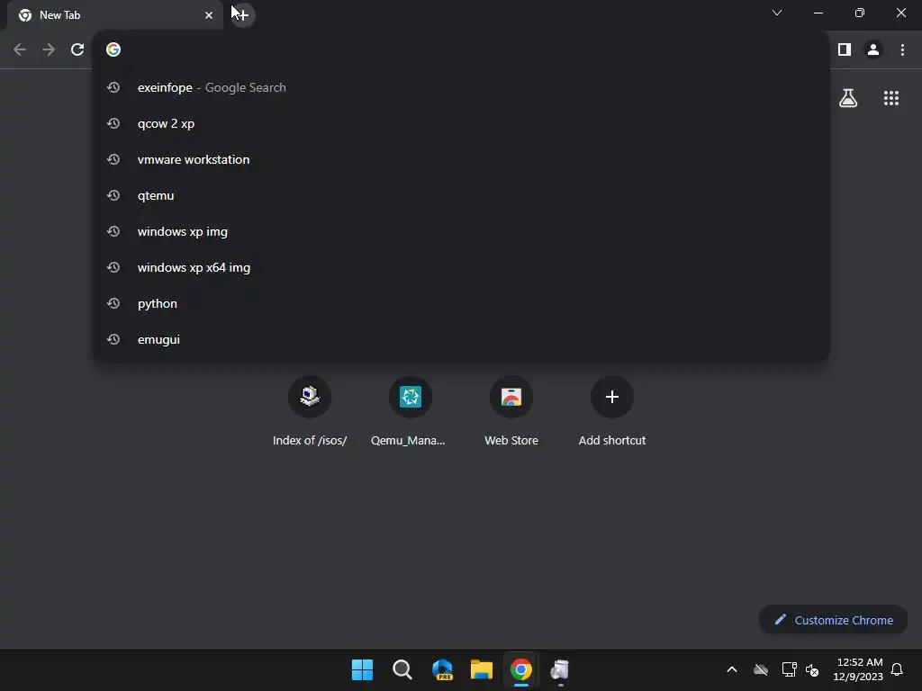
Task: Open Customize Chrome panel
Action: click(833, 620)
